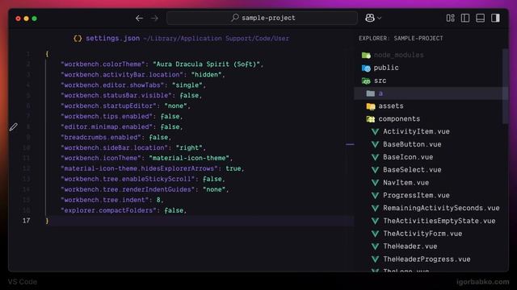Click the sample-project command center search box
This screenshot has width=517, height=290.
pyautogui.click(x=262, y=18)
